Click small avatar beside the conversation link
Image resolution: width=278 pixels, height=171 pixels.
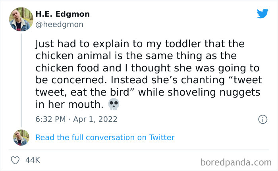[21, 137]
